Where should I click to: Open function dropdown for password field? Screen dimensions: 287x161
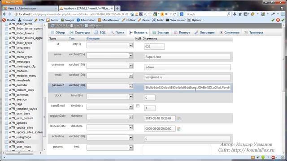110,86
